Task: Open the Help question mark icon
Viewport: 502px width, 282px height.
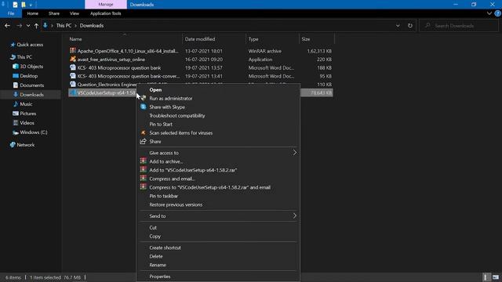Action: point(497,13)
